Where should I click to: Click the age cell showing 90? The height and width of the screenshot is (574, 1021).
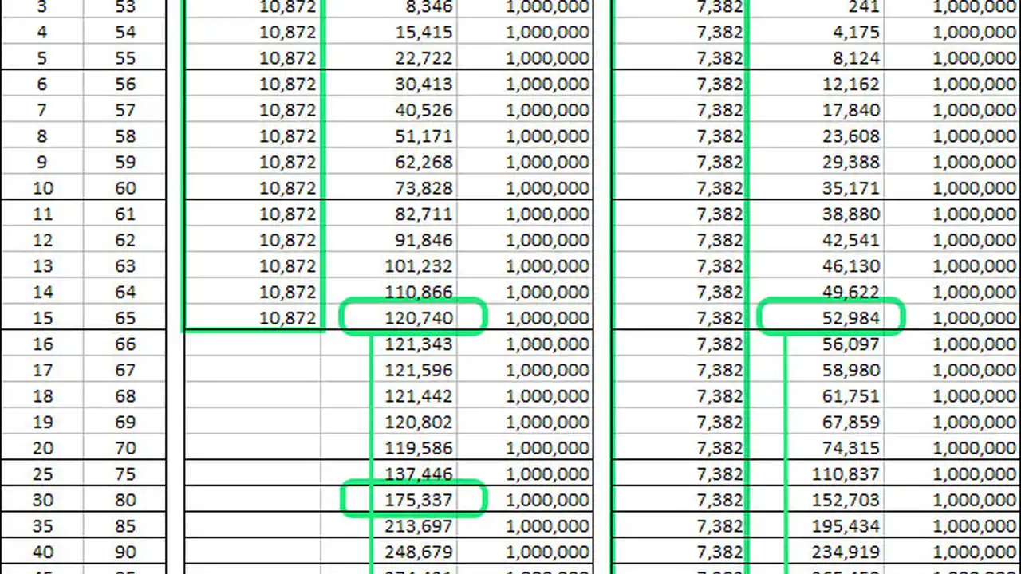[x=125, y=552]
